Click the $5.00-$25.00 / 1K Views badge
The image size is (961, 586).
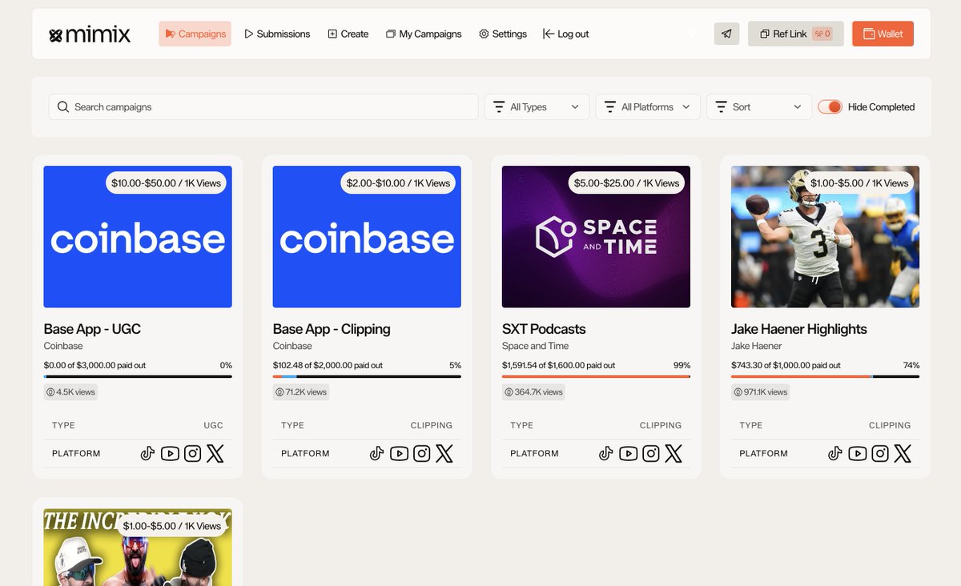click(x=627, y=183)
